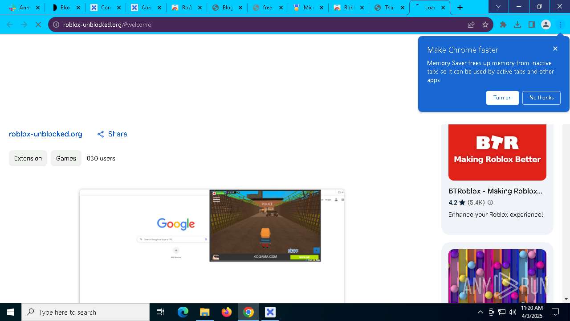Open the Extensions puzzle icon
This screenshot has height=321, width=570.
pos(503,25)
